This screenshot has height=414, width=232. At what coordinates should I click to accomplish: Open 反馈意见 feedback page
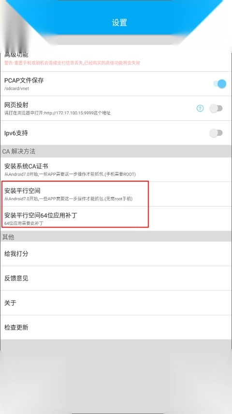pyautogui.click(x=116, y=278)
